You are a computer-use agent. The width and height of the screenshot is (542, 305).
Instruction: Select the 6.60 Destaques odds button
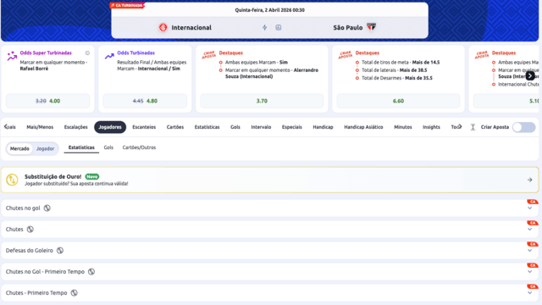click(398, 101)
